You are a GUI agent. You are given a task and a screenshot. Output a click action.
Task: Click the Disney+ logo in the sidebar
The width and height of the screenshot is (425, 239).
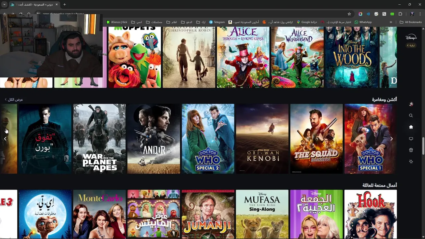click(x=411, y=38)
